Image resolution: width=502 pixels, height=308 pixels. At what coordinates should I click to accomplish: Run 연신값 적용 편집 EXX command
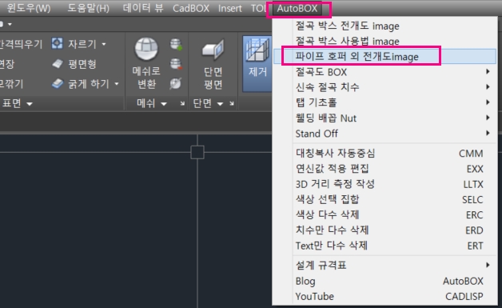384,169
